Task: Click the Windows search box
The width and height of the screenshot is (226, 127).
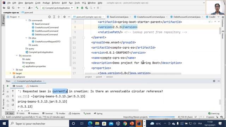Action: (38, 123)
